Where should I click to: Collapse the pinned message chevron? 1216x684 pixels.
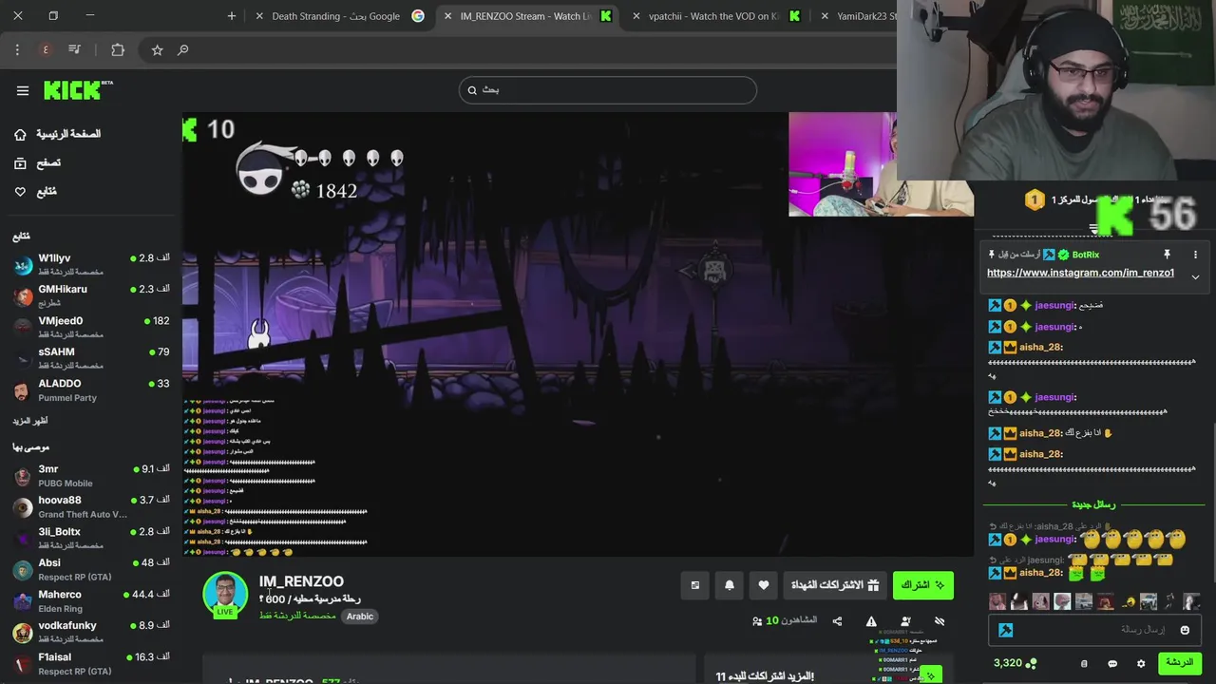point(1195,276)
